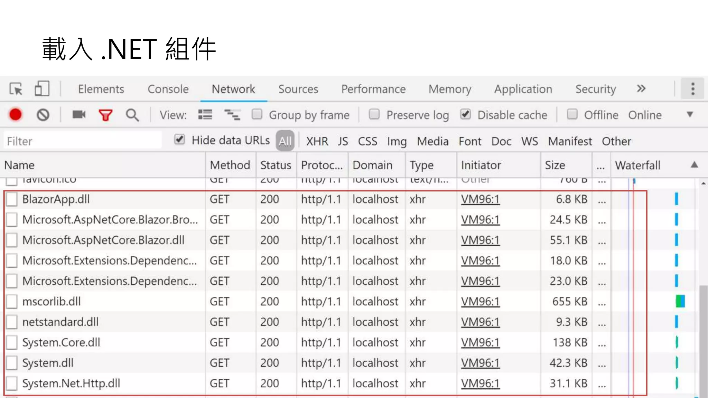Viewport: 708px width, 398px height.
Task: Open the Elements tab
Action: pyautogui.click(x=101, y=89)
